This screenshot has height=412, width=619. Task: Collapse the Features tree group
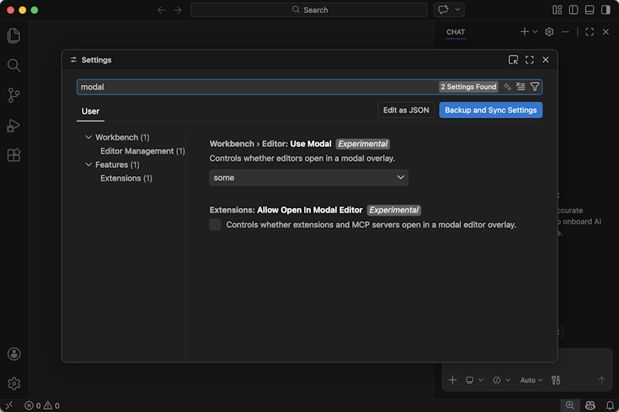[x=88, y=165]
